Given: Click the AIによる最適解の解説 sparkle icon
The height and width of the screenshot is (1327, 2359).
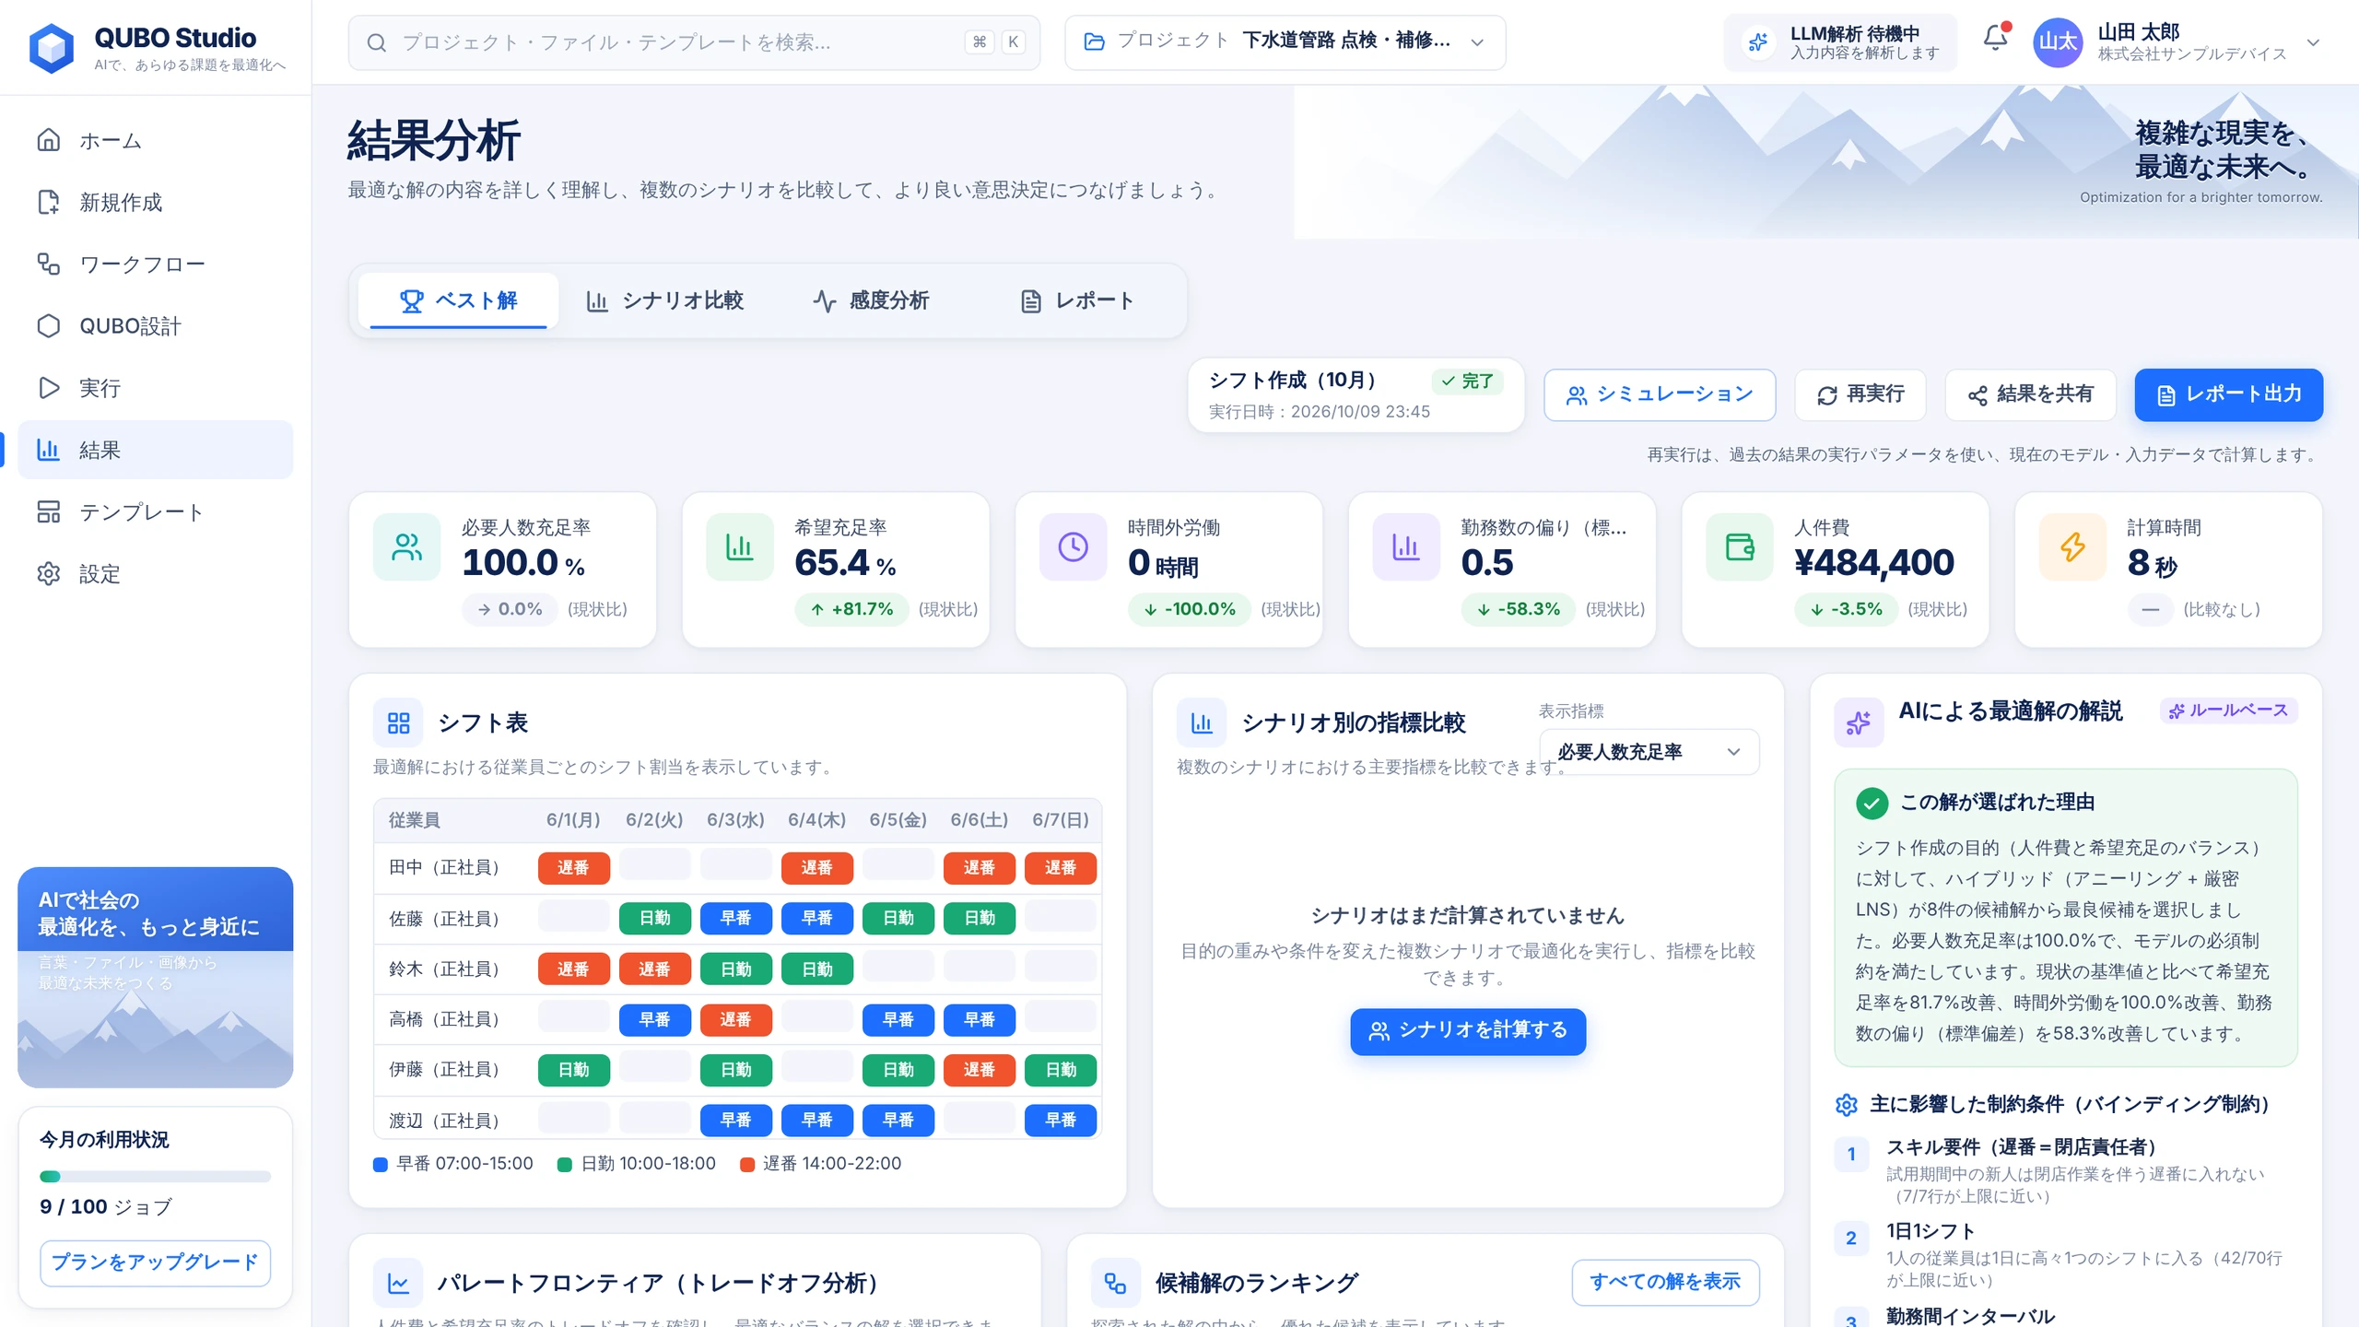Looking at the screenshot, I should click(x=1859, y=722).
